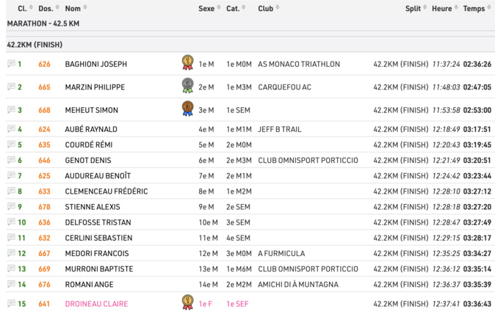Open runner AUBÉ RAYNALD details

point(91,129)
